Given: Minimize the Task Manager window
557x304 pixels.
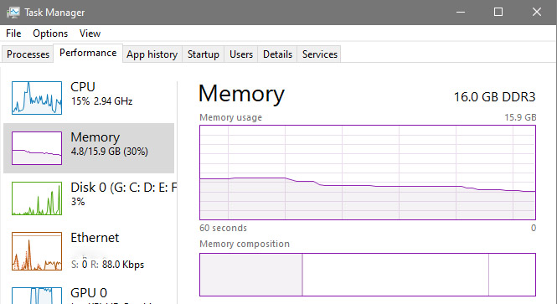Looking at the screenshot, I should 461,12.
